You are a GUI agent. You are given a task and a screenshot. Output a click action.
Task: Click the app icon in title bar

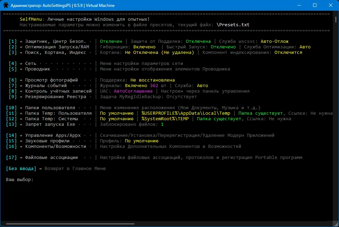[6, 6]
